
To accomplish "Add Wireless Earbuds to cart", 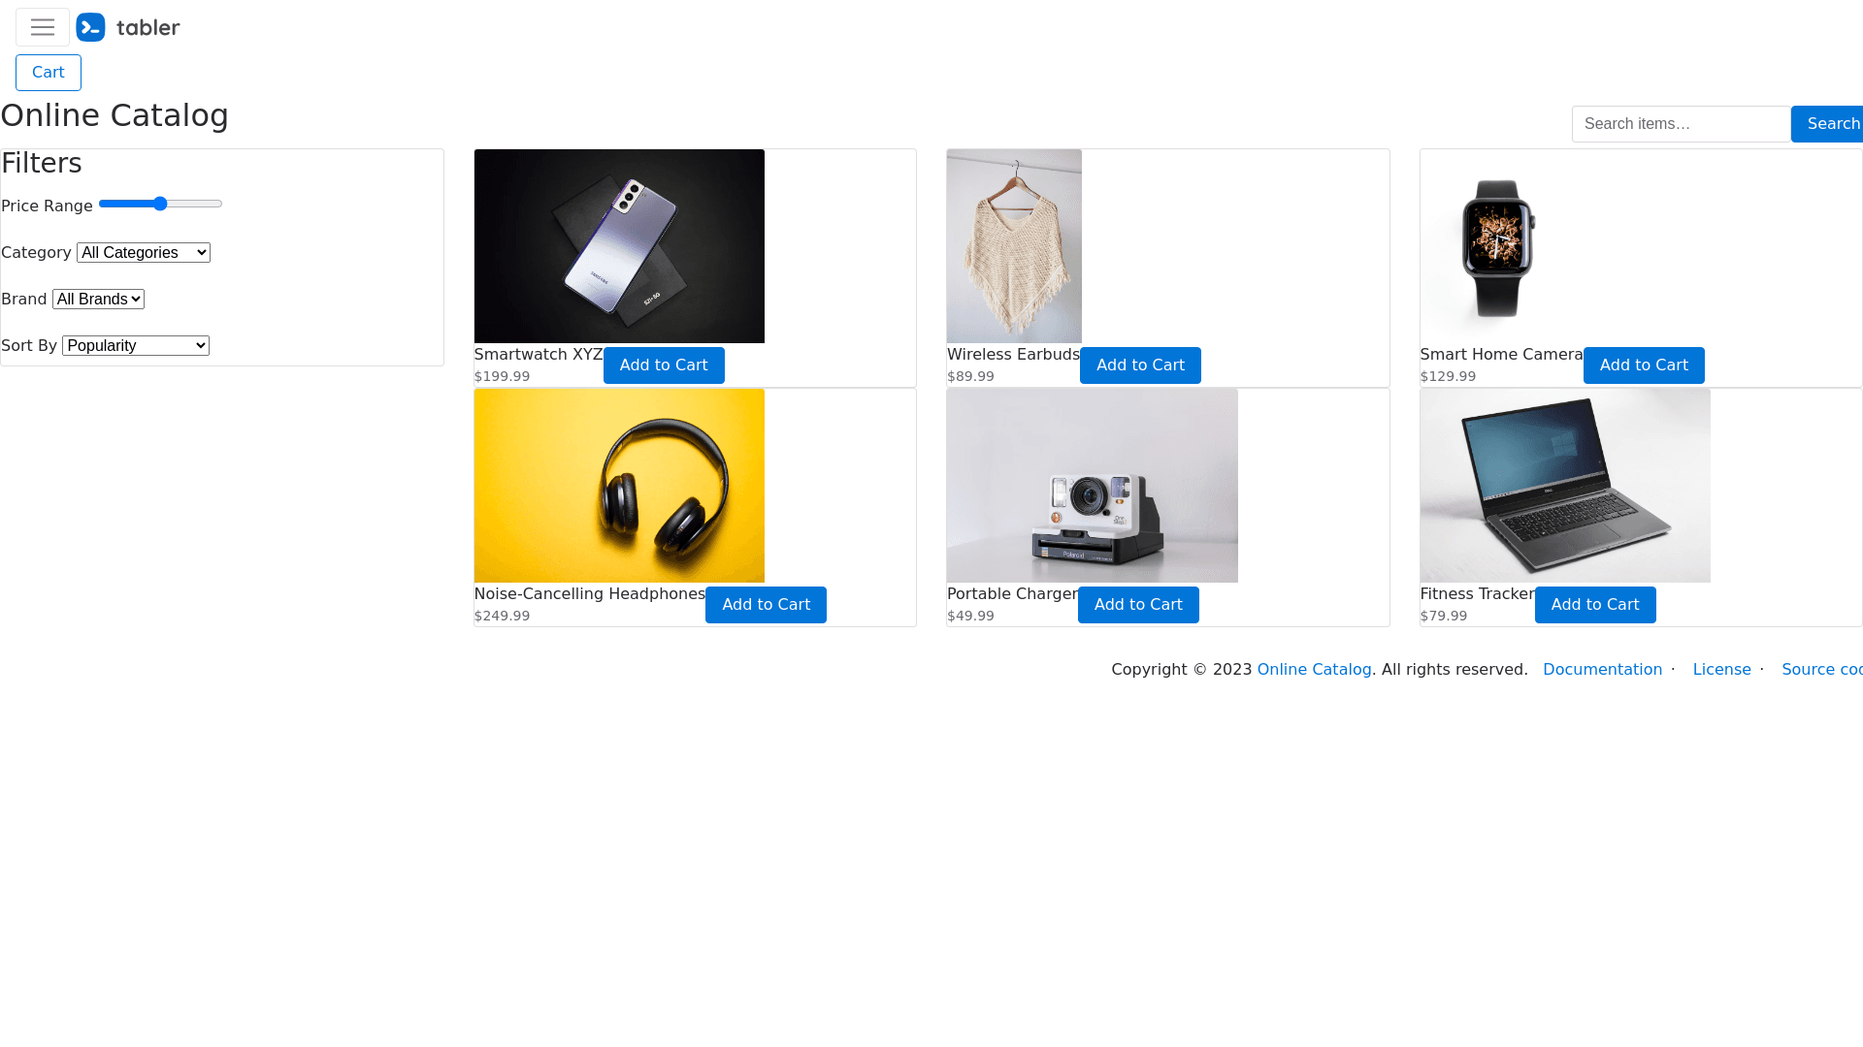I will click(x=1140, y=365).
